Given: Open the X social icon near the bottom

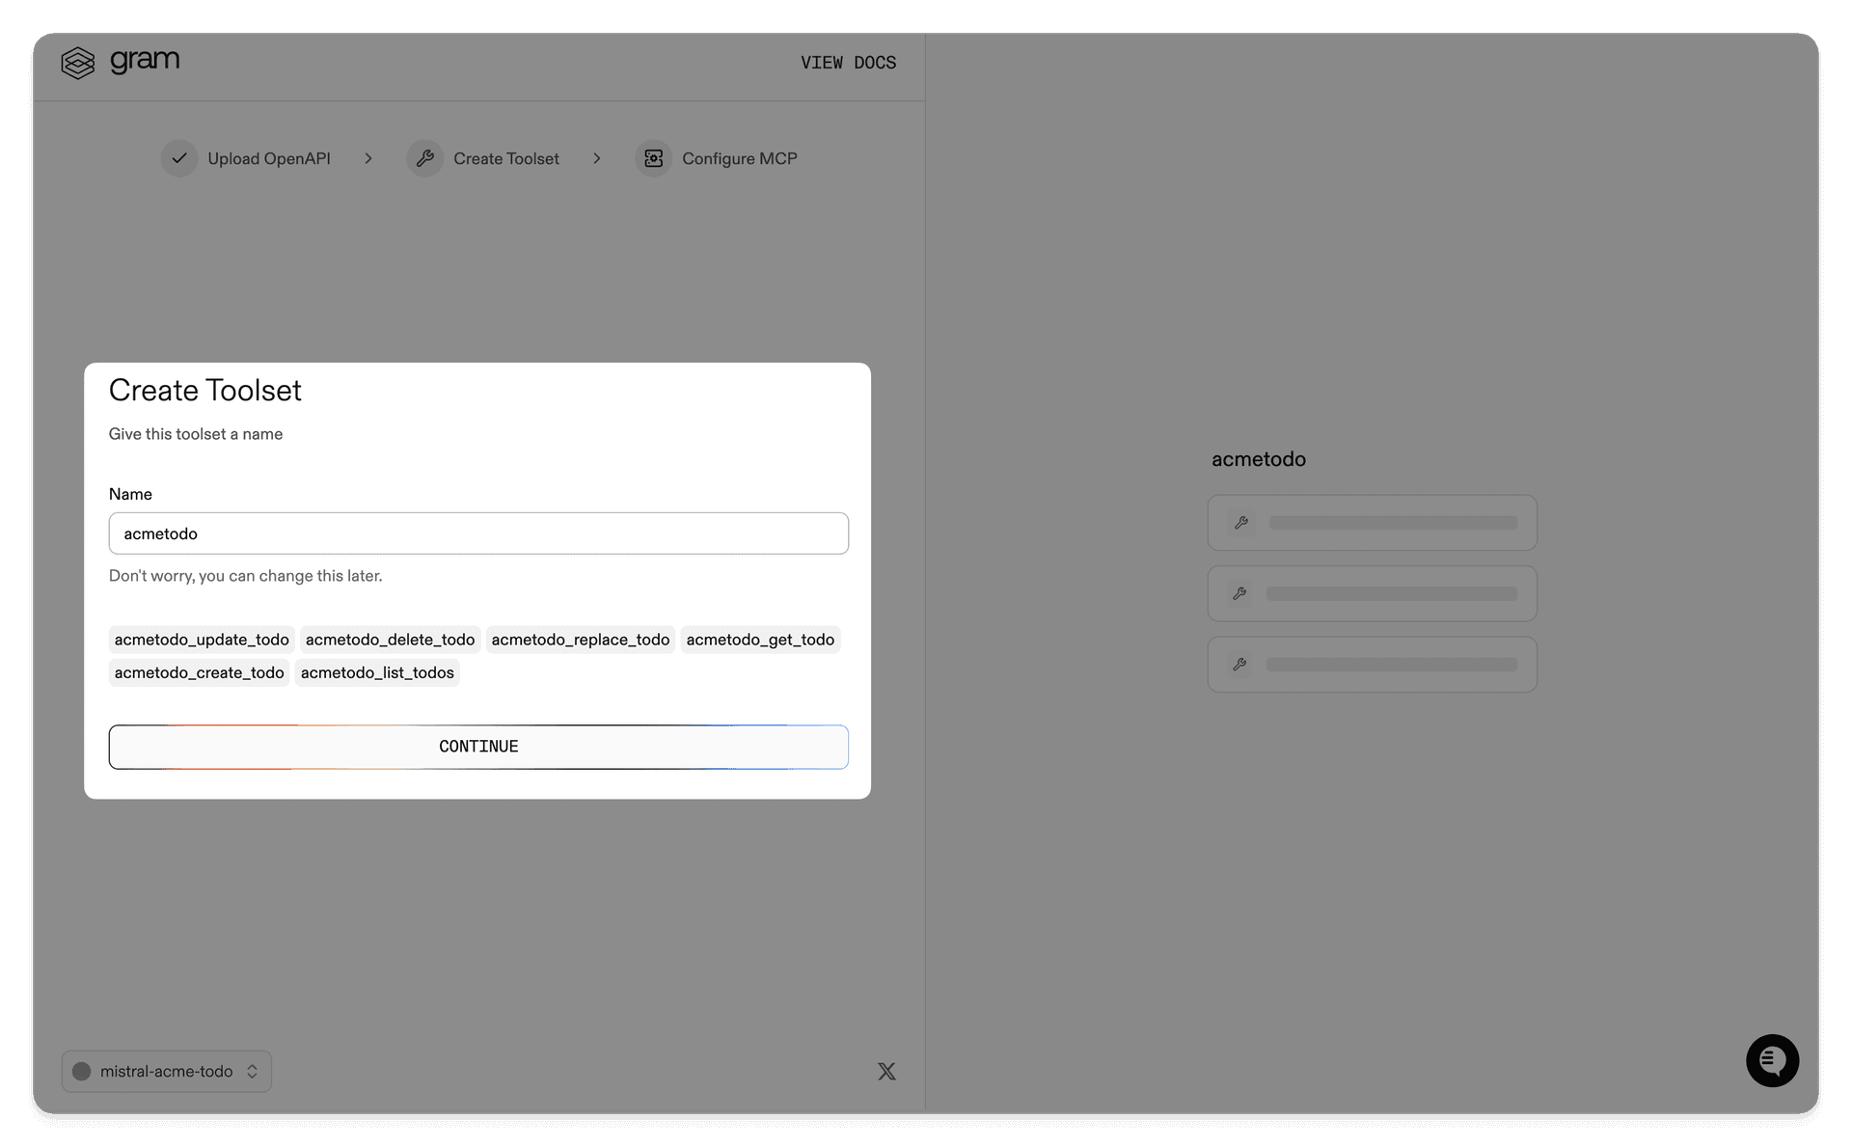Looking at the screenshot, I should pyautogui.click(x=886, y=1071).
